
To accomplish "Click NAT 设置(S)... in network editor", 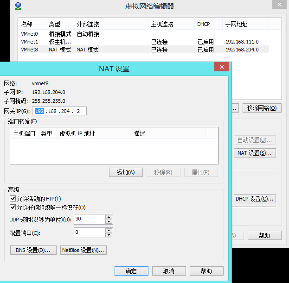I will pyautogui.click(x=255, y=153).
